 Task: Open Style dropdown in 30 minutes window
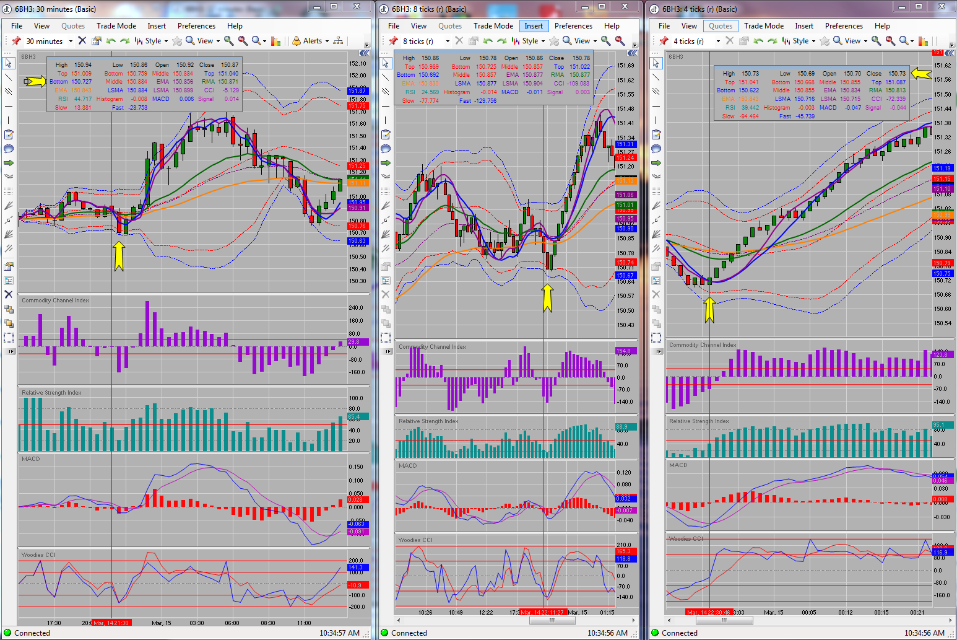tap(166, 42)
